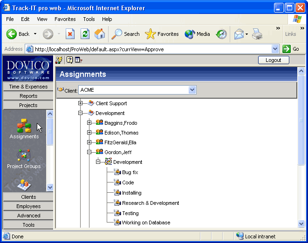This screenshot has width=308, height=243.
Task: Click the Edison,Thomas employee icon
Action: 99,132
